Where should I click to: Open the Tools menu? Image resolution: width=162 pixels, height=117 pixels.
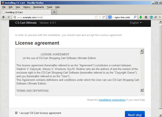(x=49, y=7)
